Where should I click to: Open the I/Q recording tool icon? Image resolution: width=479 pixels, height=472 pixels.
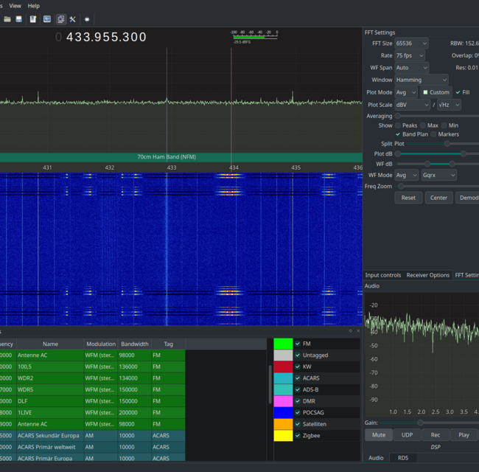(47, 19)
